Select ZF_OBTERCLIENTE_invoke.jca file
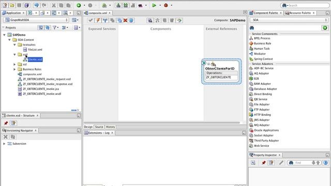Viewport: 331px width, 186px height. coord(41,89)
